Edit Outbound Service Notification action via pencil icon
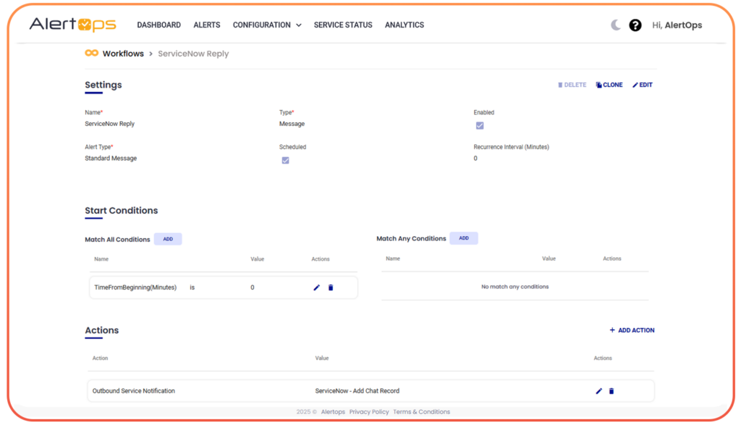The image size is (741, 425). 598,391
